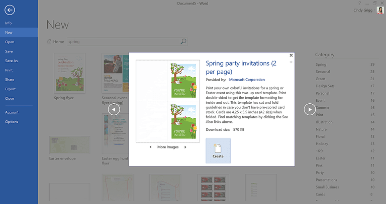
Task: Select Seasonal event flyer thumbnail
Action: [x=115, y=73]
